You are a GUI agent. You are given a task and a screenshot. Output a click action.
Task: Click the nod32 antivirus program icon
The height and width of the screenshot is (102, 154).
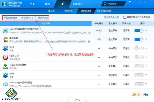point(5,30)
